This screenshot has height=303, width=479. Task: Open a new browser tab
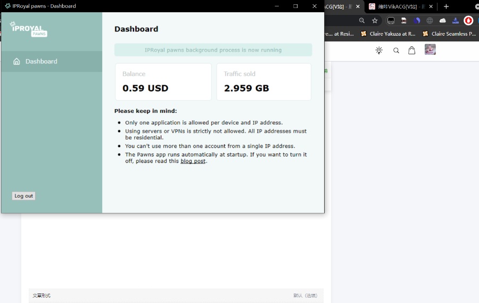point(446,6)
